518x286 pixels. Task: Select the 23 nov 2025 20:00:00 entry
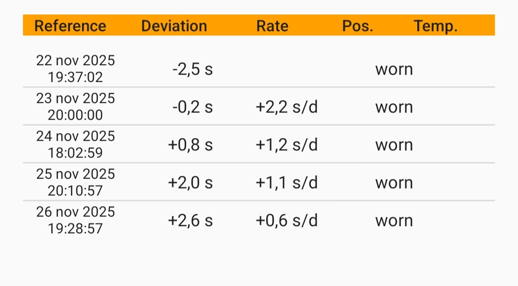[76, 106]
